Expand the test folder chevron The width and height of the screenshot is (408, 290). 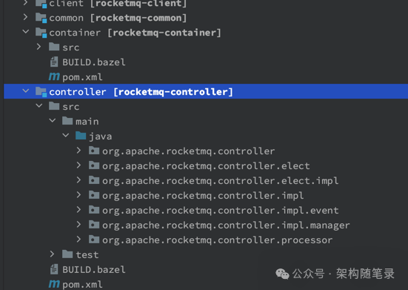pyautogui.click(x=52, y=254)
